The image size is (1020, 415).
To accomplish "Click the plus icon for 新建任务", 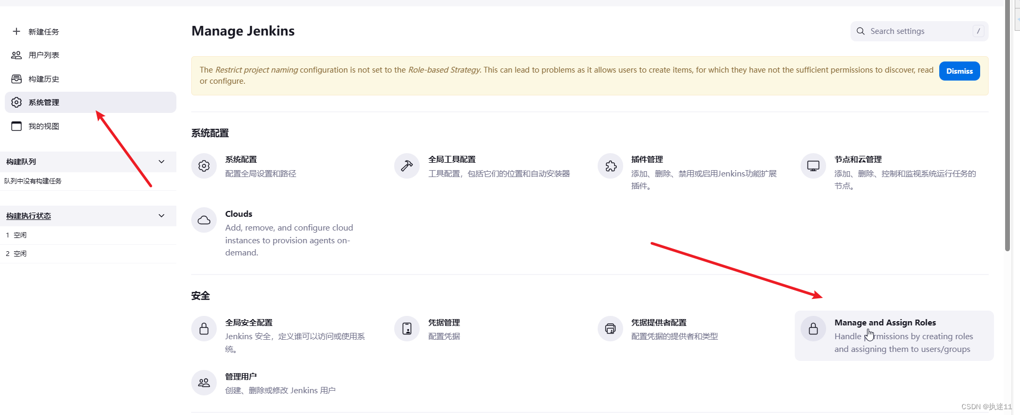I will 16,31.
